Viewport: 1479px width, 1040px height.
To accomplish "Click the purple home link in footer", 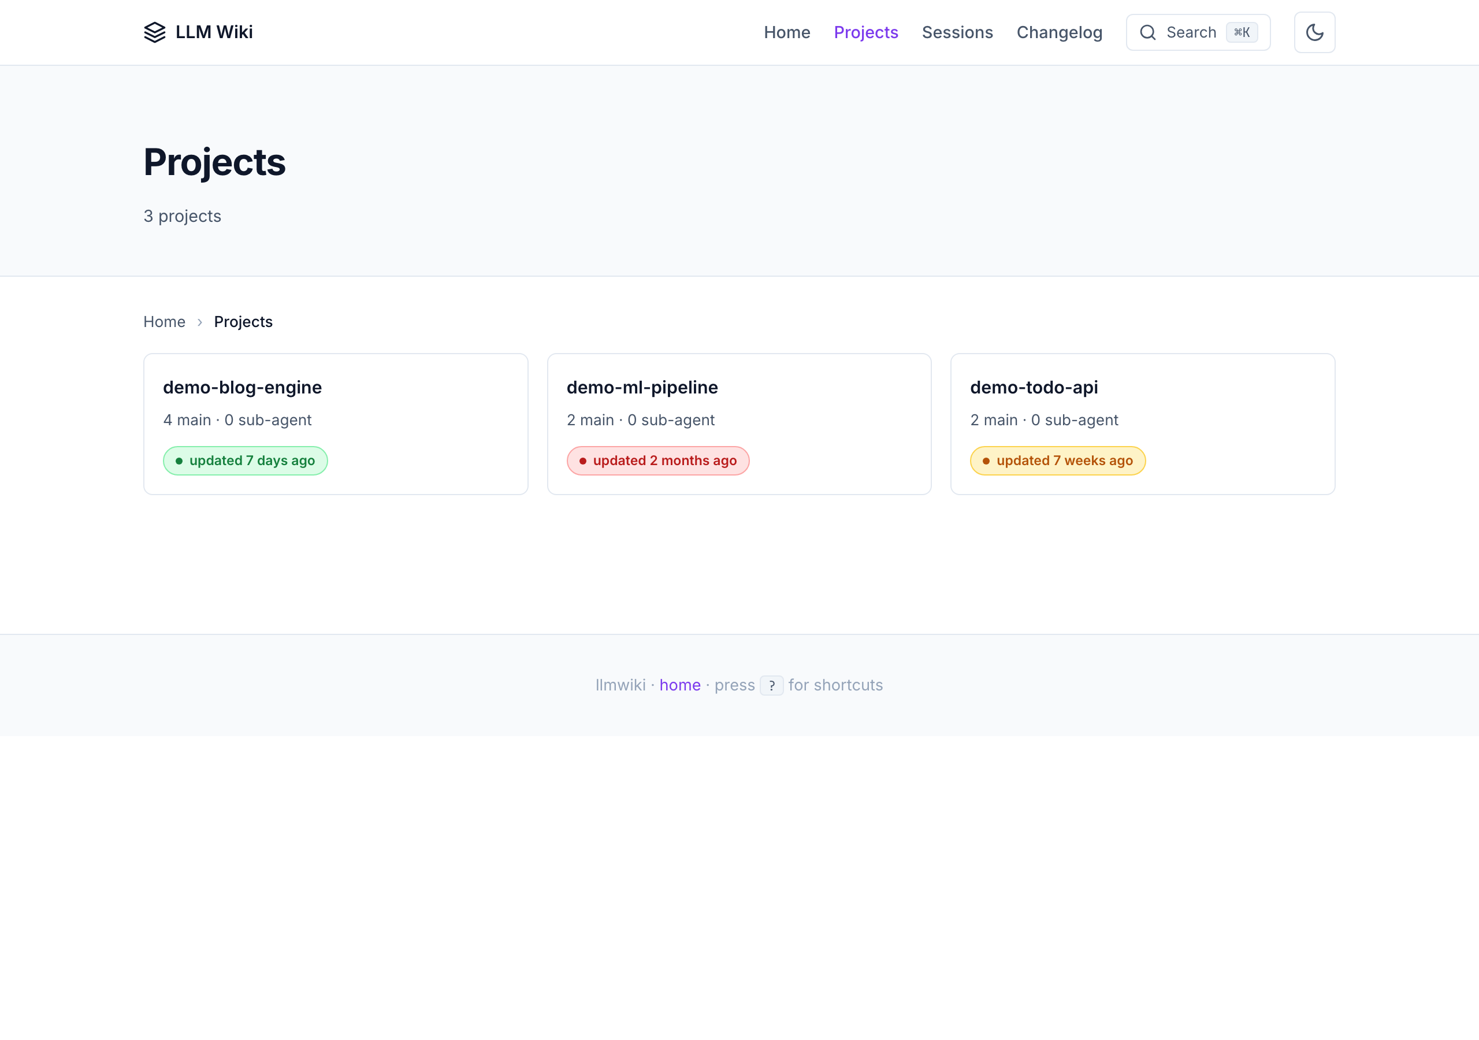I will tap(679, 685).
